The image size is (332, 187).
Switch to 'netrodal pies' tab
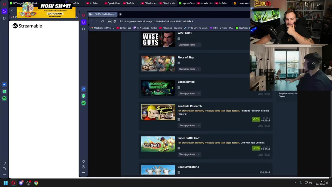[205, 3]
